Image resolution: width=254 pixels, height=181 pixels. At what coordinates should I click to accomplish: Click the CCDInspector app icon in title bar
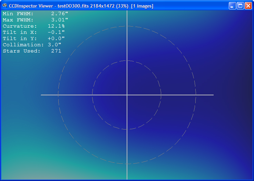point(5,6)
